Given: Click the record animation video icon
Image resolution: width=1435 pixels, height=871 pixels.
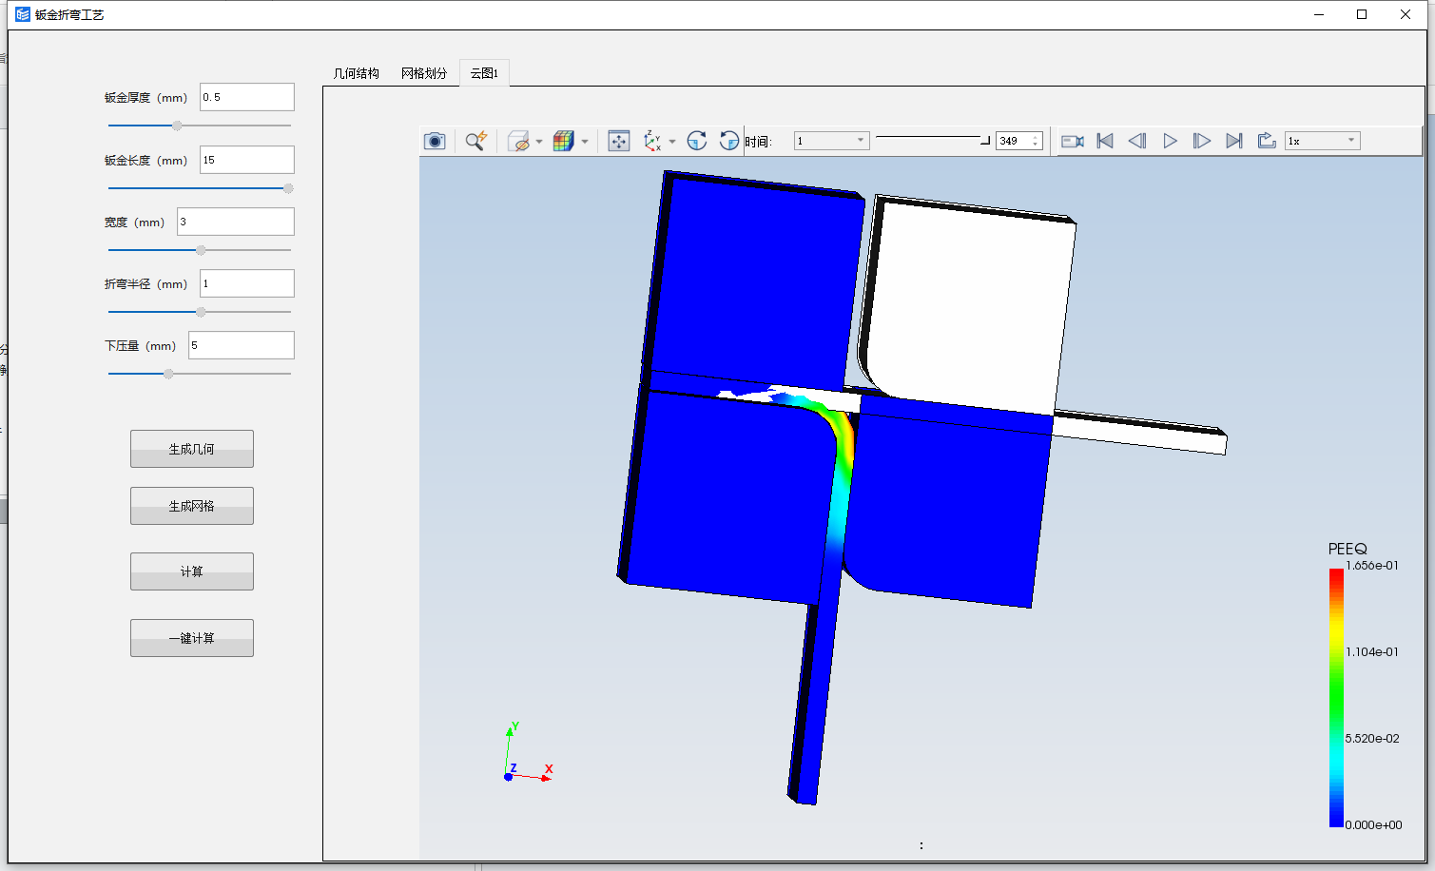Looking at the screenshot, I should click(1073, 141).
